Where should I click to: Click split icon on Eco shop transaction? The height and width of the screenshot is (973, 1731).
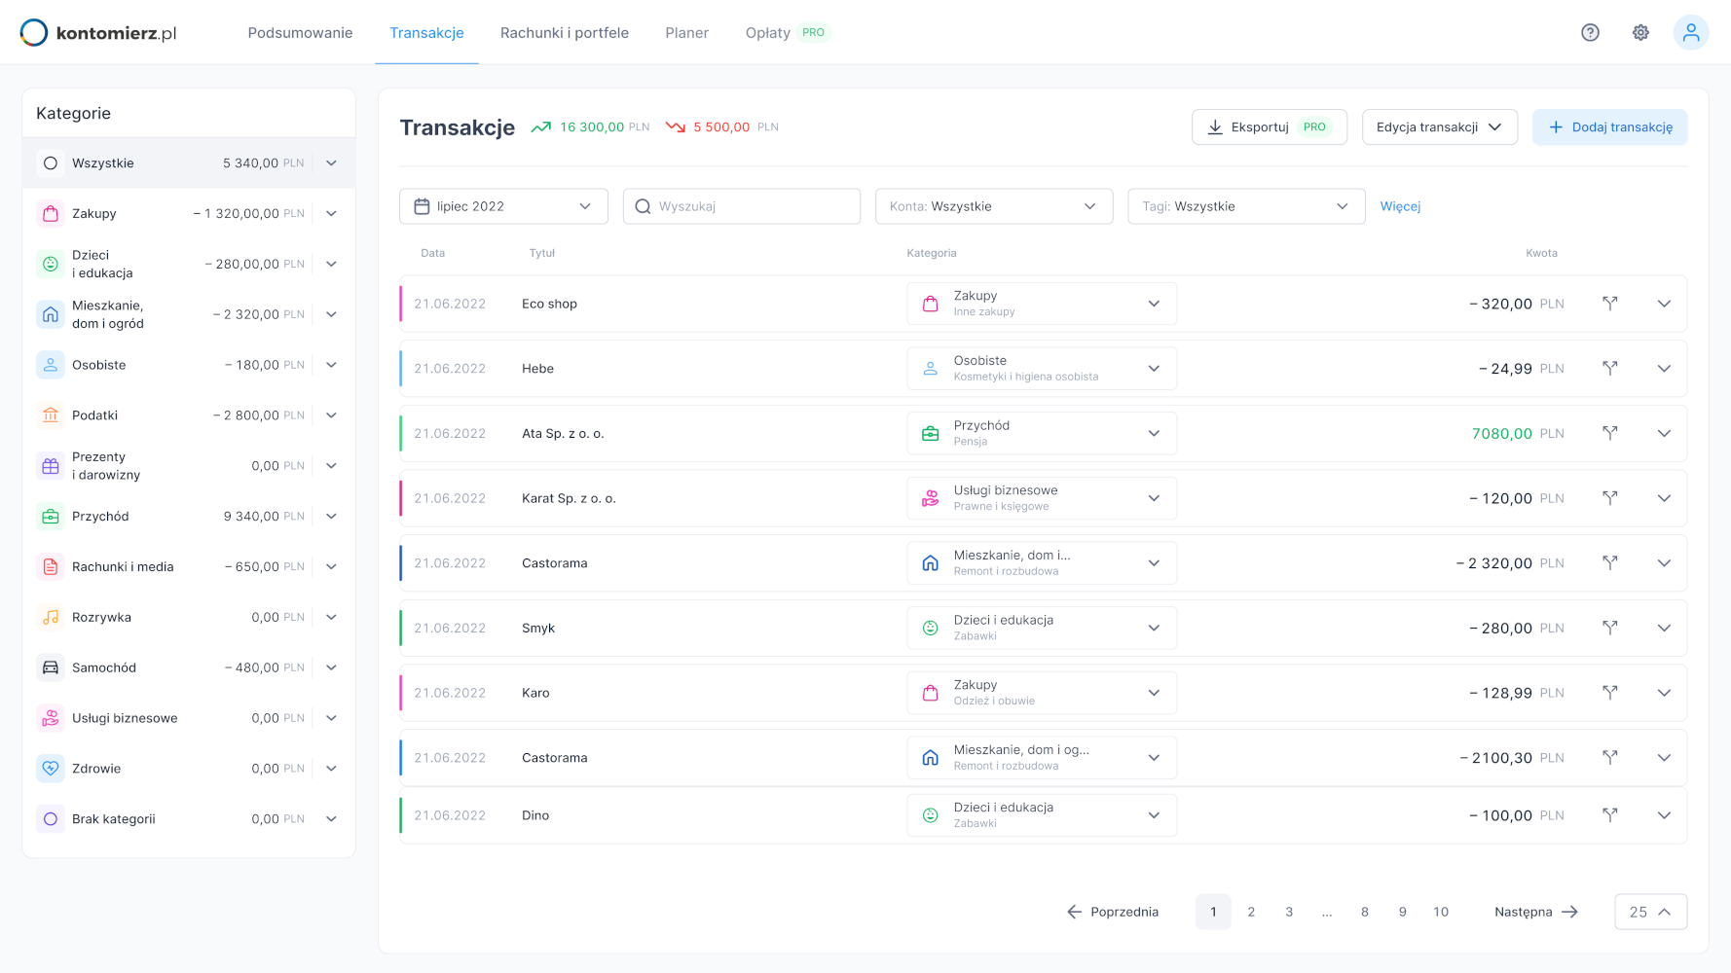click(x=1610, y=304)
